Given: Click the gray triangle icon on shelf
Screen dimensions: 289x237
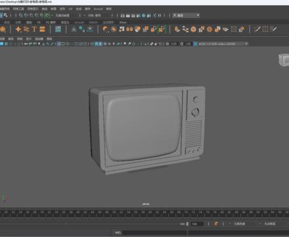Looking at the screenshot, I should (74, 29).
